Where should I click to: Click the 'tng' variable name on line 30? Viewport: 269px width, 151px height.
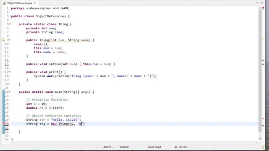coord(42,124)
